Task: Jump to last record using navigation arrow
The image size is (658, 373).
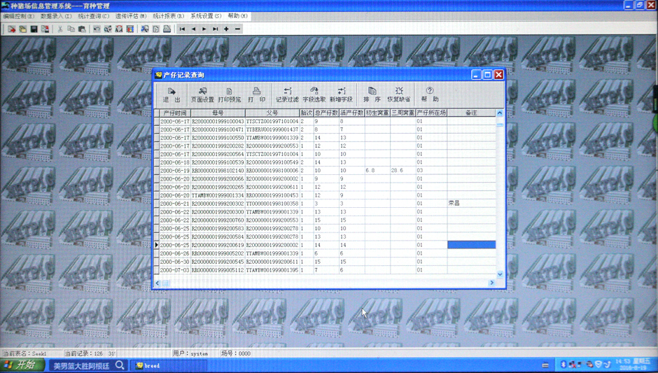Action: [216, 29]
